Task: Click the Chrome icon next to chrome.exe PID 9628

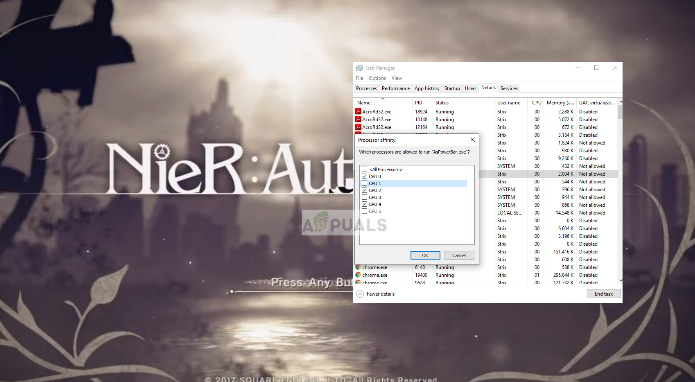Action: [x=358, y=283]
